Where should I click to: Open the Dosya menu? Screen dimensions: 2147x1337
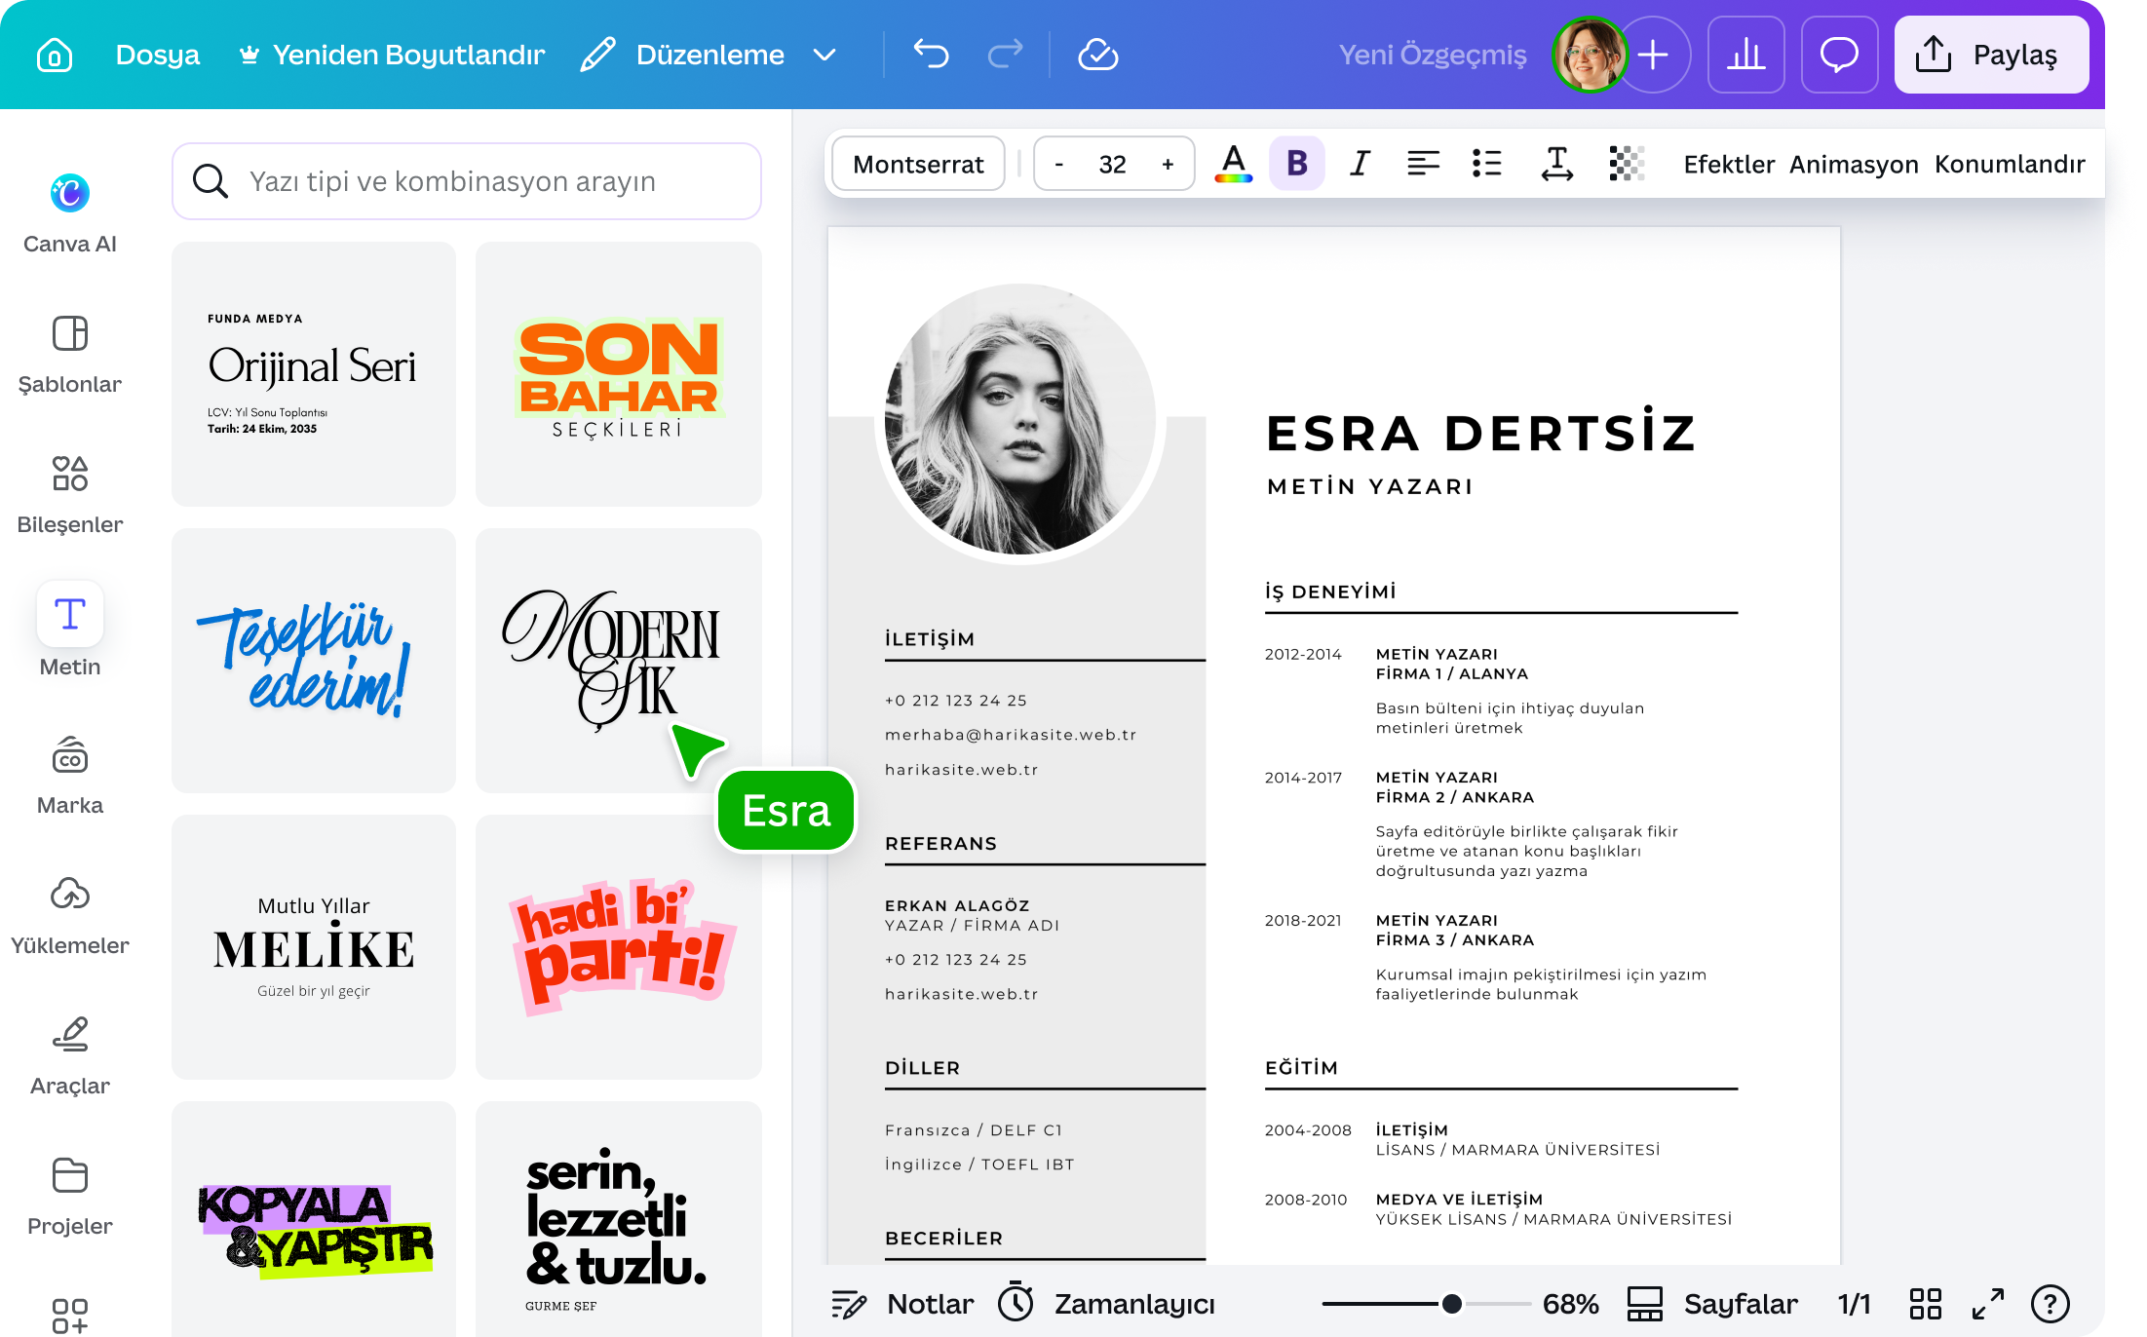(157, 55)
